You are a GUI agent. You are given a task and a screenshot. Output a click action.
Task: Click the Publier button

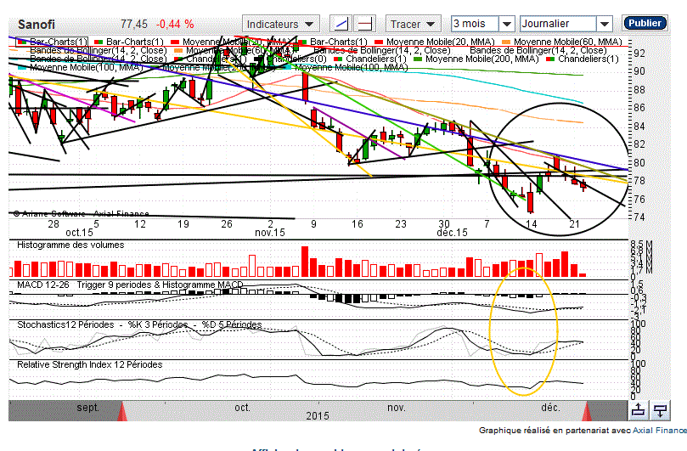645,23
